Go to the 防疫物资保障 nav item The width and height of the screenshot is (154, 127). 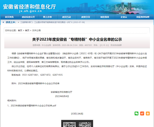coord(143,17)
